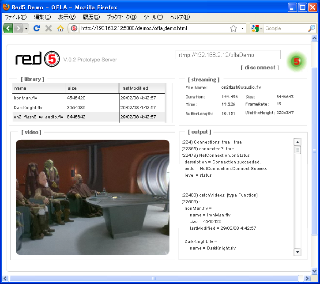Open the 履歴(S) menu
The image size is (320, 284).
[x=91, y=17]
